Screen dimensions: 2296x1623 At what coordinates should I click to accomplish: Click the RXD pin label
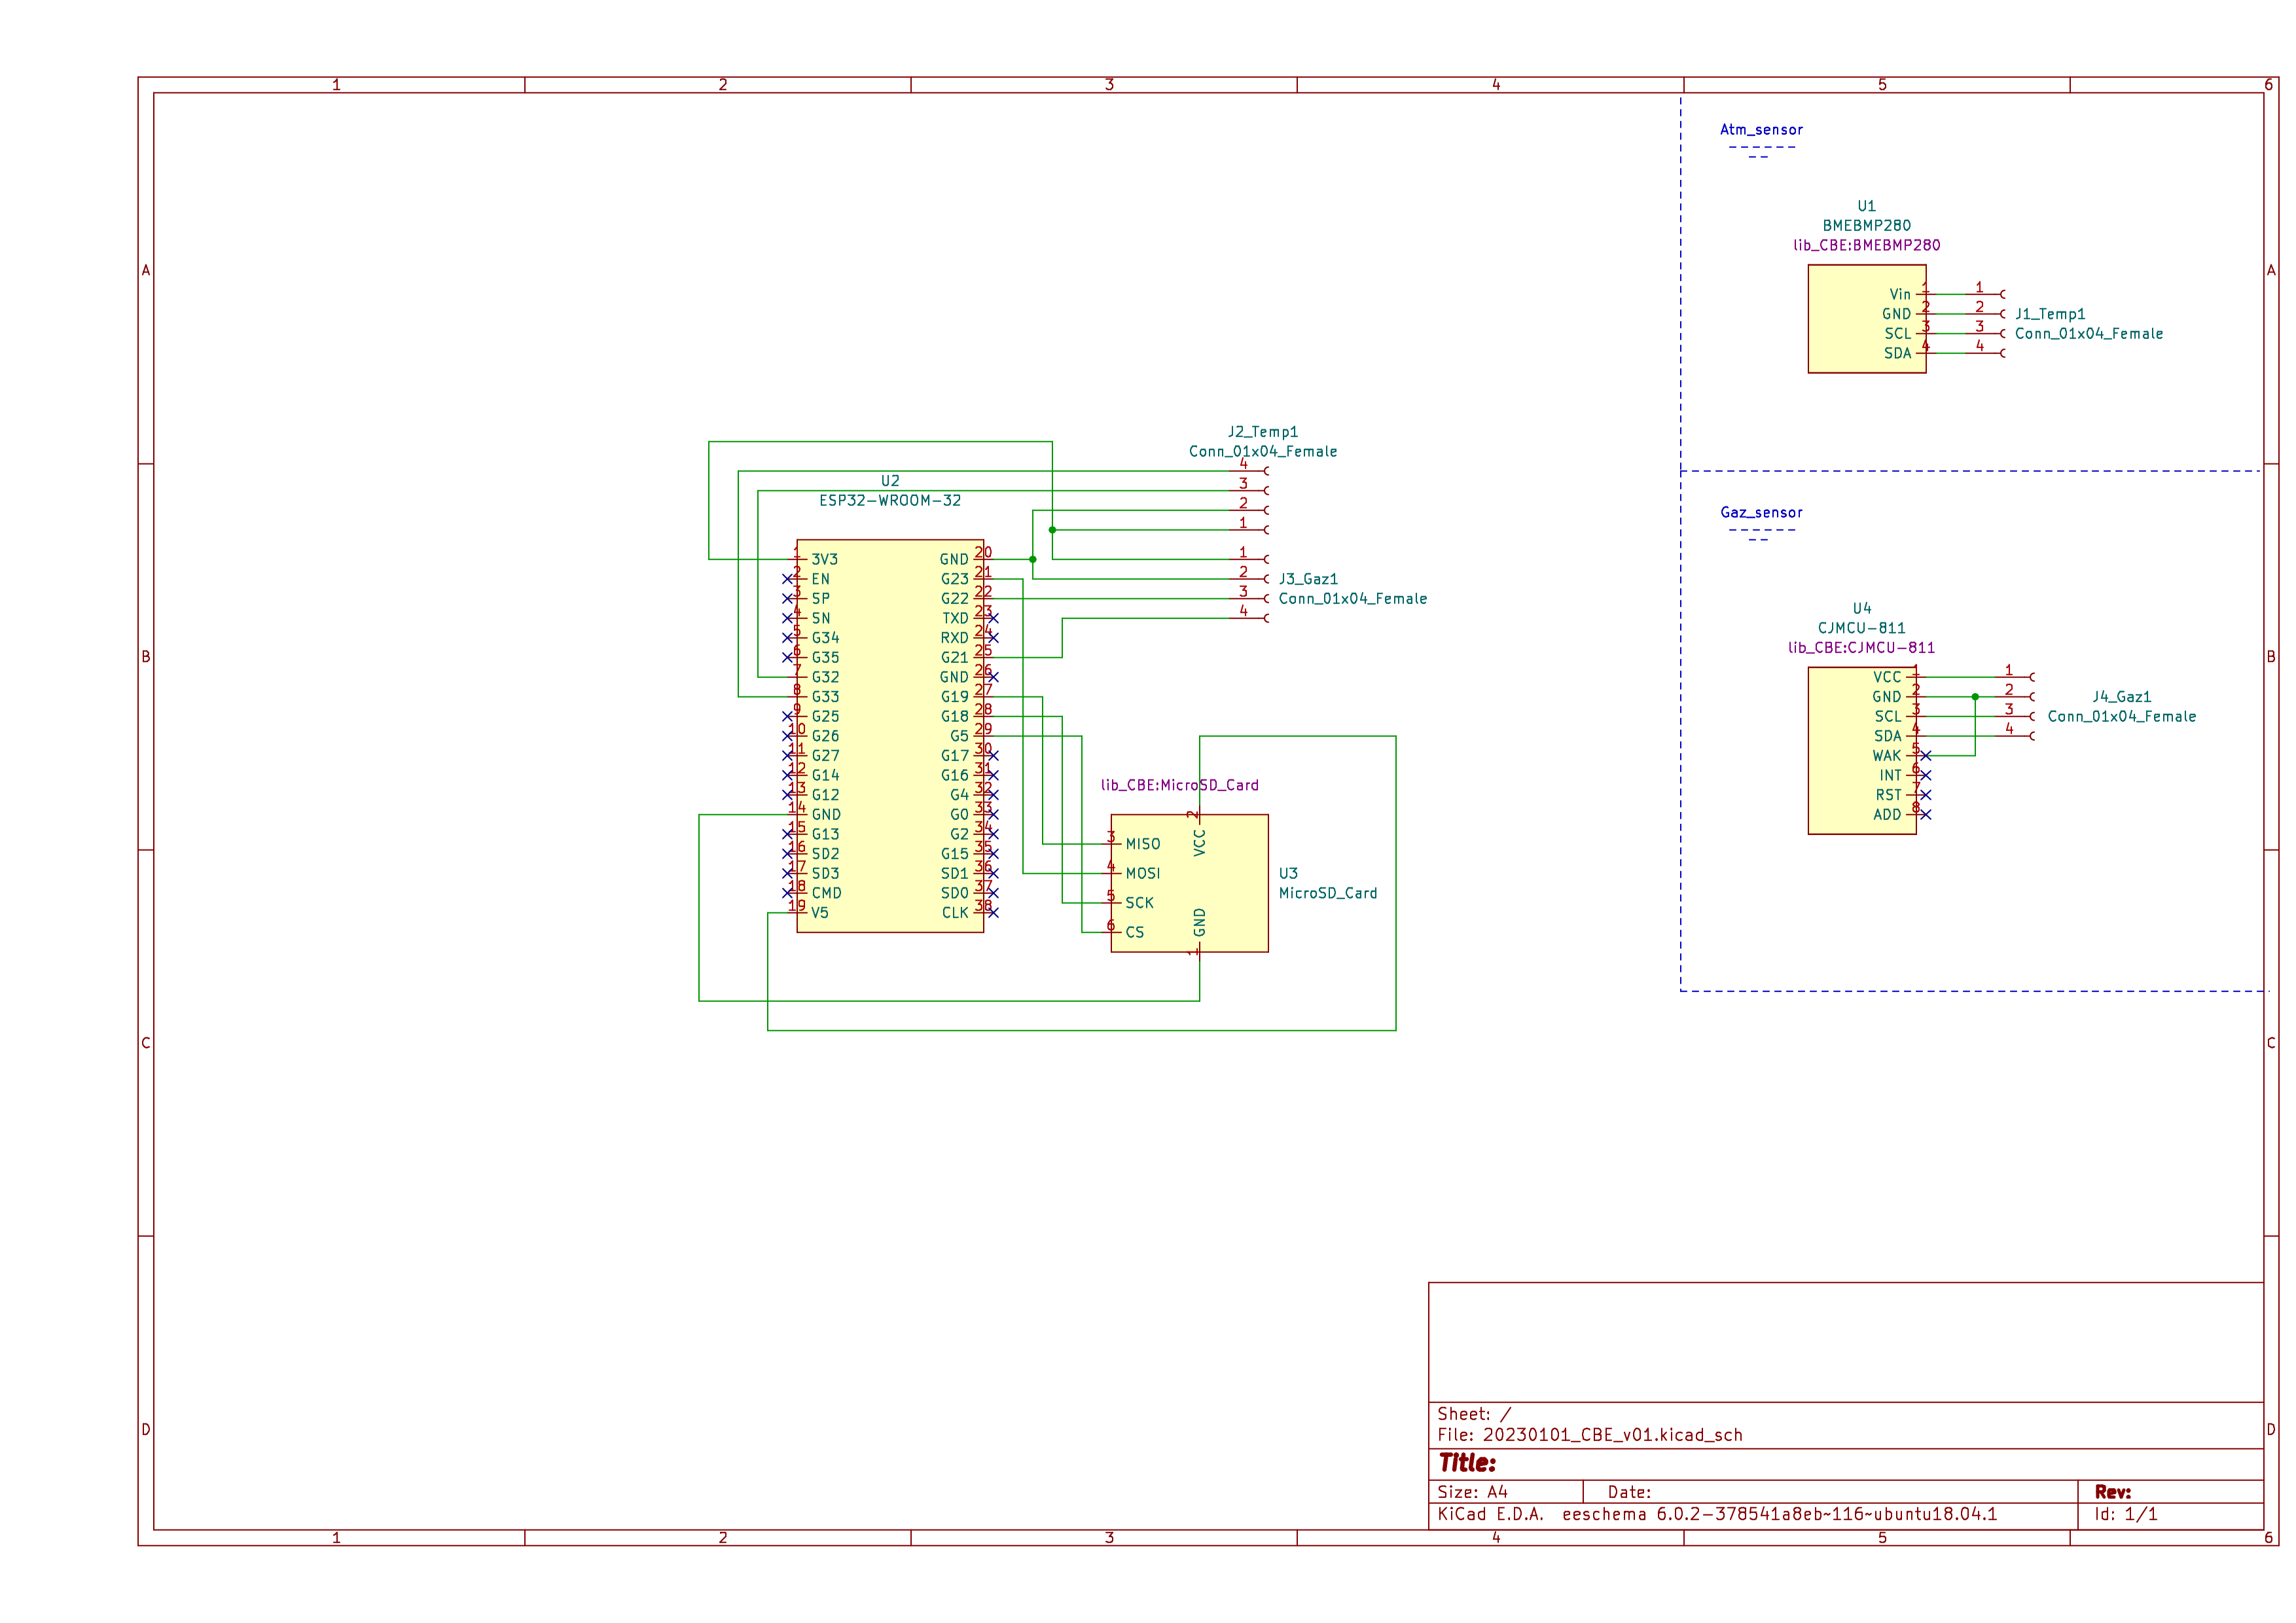click(x=954, y=638)
